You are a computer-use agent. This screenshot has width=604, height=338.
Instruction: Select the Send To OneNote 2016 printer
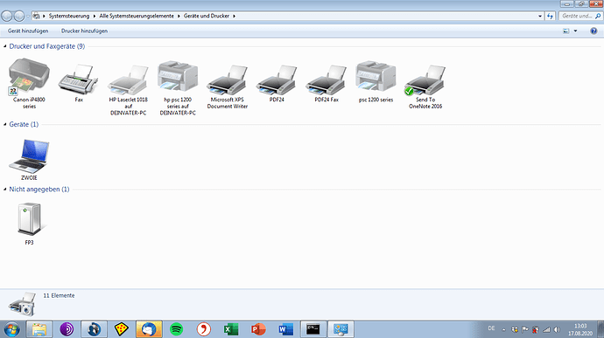[x=425, y=86]
